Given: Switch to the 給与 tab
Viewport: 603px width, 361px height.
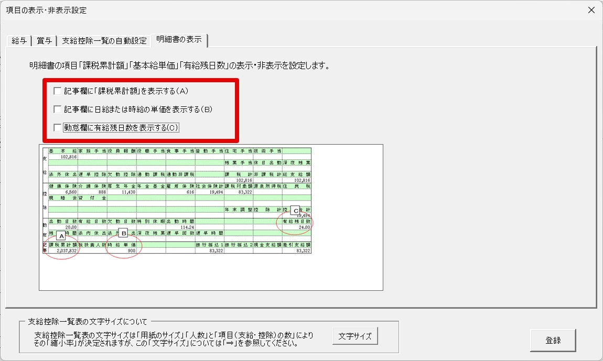Looking at the screenshot, I should (19, 41).
